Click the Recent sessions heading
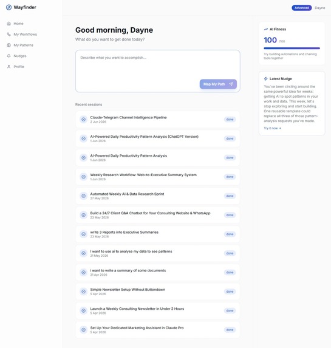The image size is (331, 348). coord(89,104)
